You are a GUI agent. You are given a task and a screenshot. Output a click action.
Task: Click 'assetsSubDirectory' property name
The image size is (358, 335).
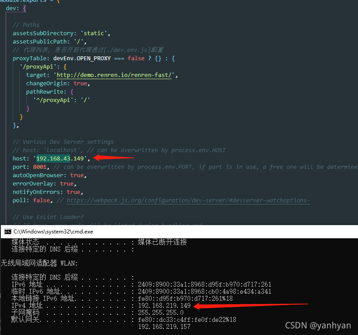click(43, 33)
